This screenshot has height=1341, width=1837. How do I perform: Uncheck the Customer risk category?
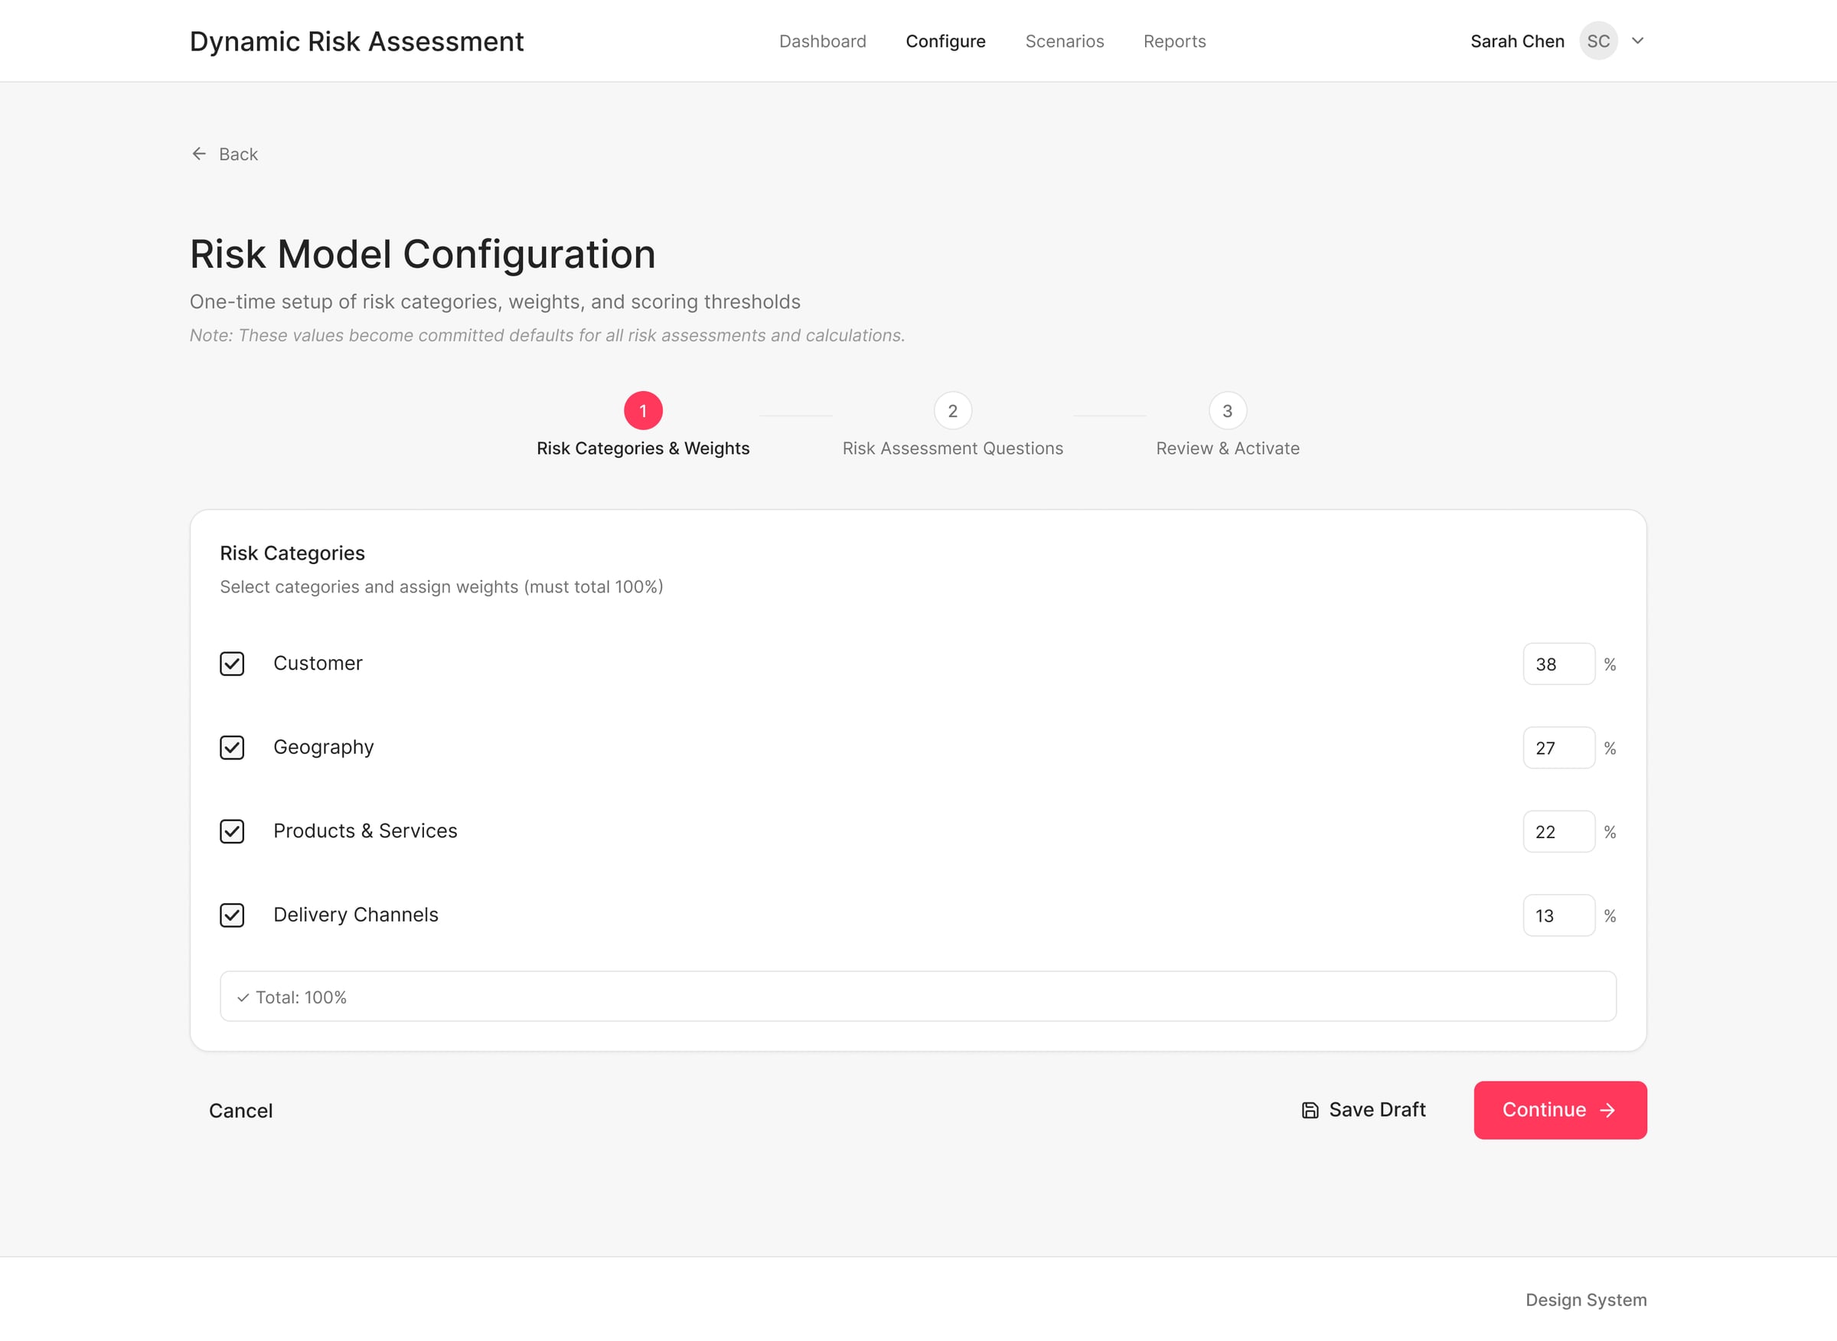pyautogui.click(x=231, y=664)
